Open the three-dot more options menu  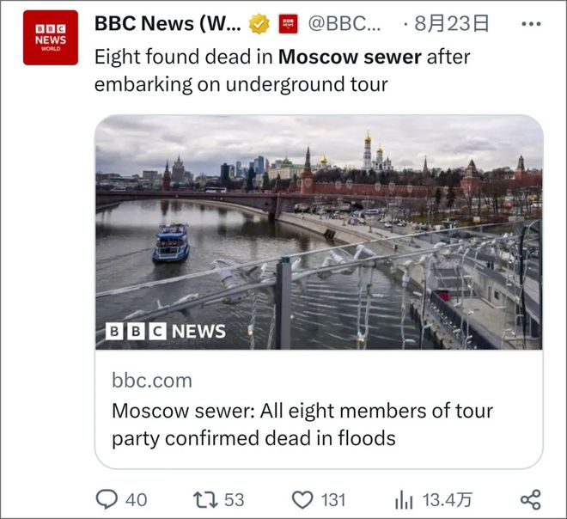(x=531, y=24)
